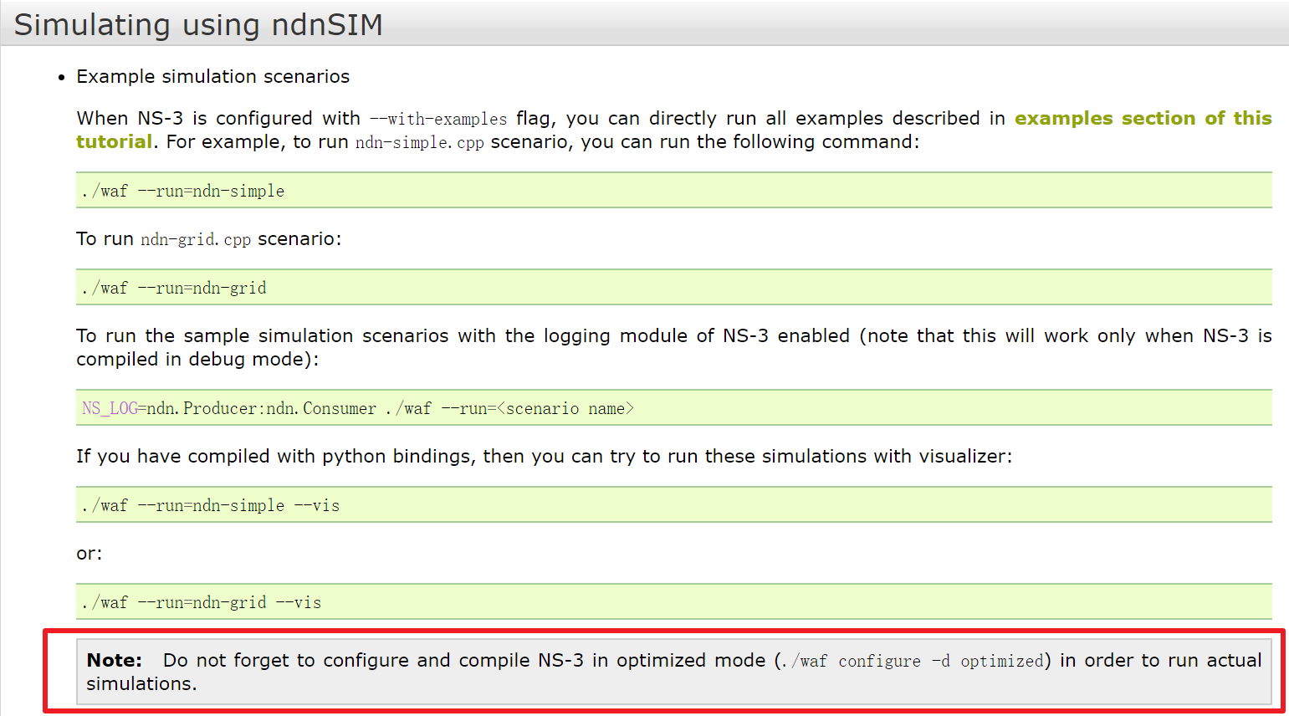
Task: Click the green tutorial link text
Action: click(x=114, y=141)
